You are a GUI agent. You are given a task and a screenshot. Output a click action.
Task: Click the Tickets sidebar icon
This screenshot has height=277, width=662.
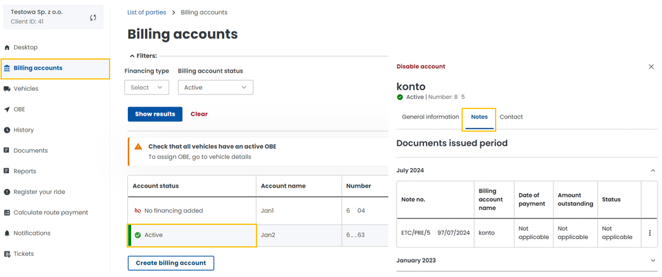point(7,254)
